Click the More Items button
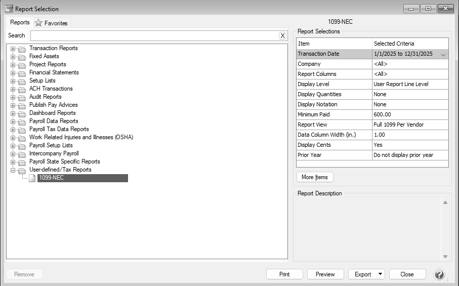Viewport: 459px width, 286px height. tap(315, 177)
